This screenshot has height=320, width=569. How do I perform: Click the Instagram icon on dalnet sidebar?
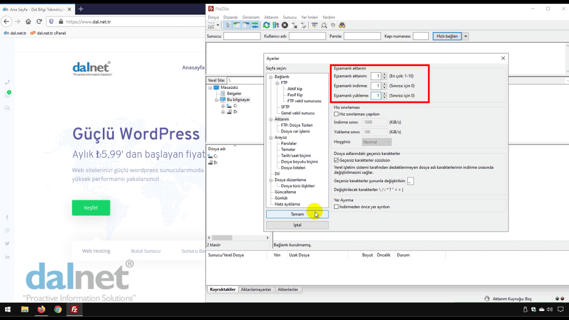tap(7, 231)
